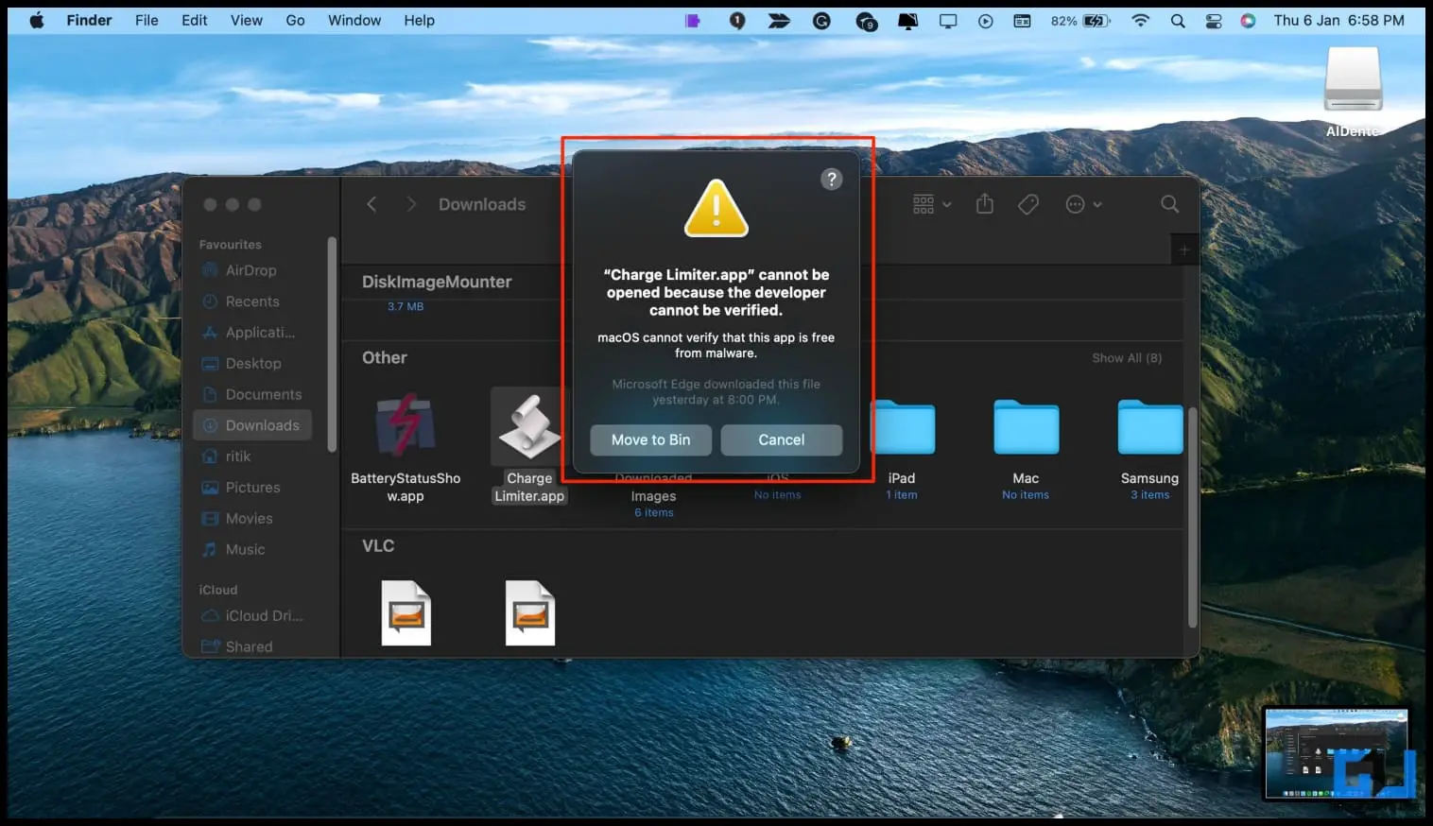The height and width of the screenshot is (826, 1433).
Task: Open the Go menu
Action: click(x=296, y=20)
